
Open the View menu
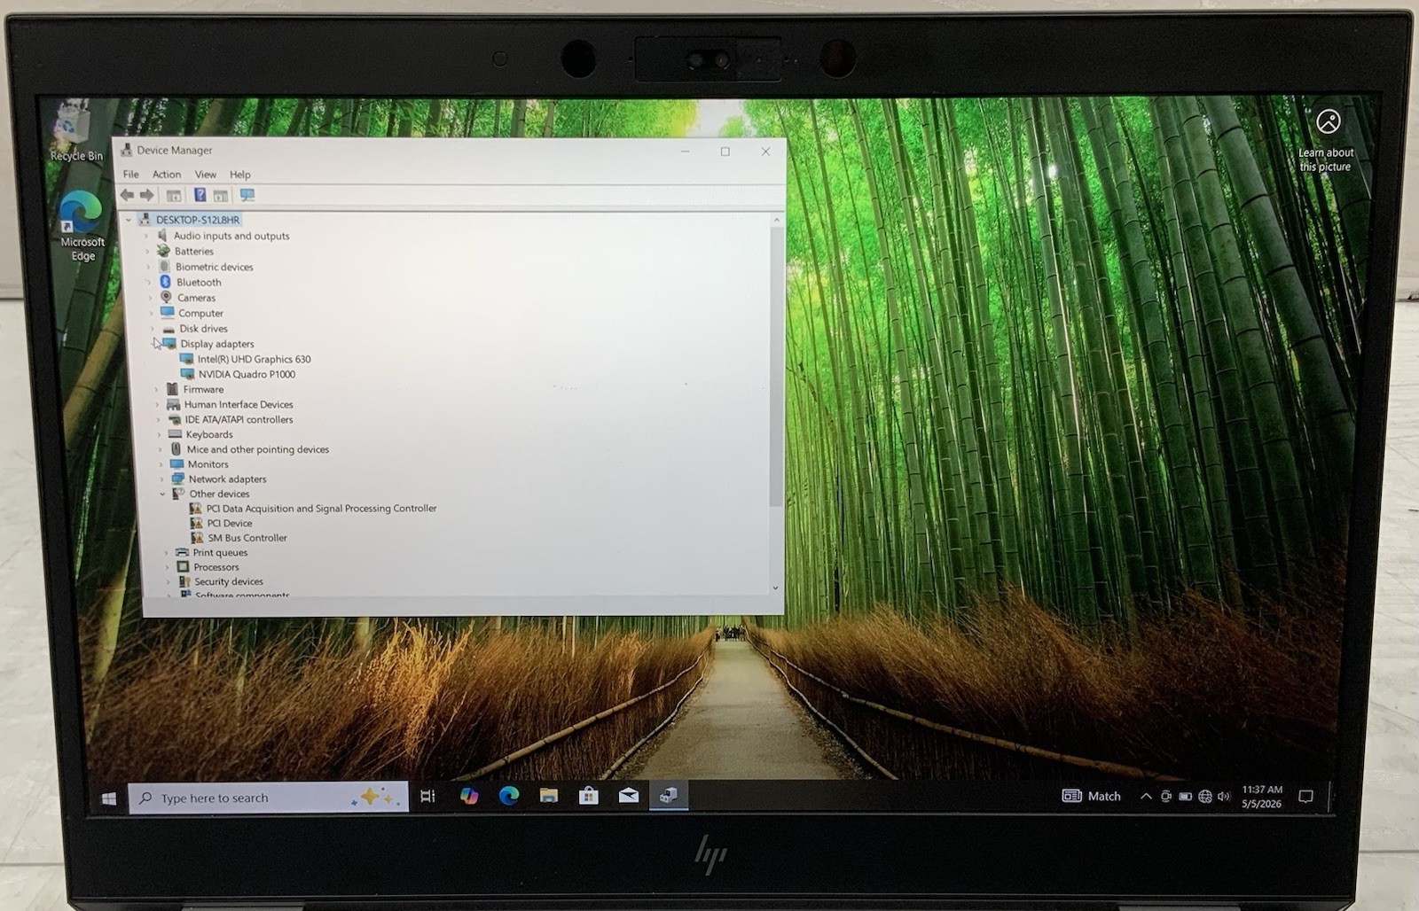click(x=205, y=175)
